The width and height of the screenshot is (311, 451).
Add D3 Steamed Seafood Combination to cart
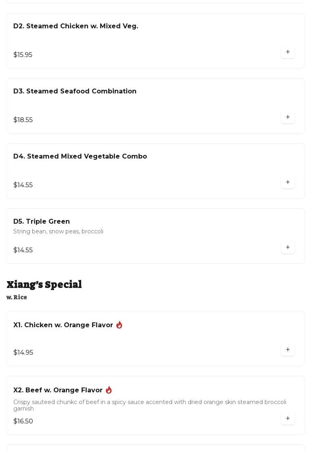288,117
